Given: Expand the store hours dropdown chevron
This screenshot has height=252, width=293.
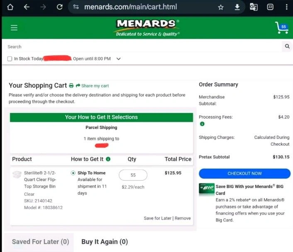Looking at the screenshot, I should 119,59.
